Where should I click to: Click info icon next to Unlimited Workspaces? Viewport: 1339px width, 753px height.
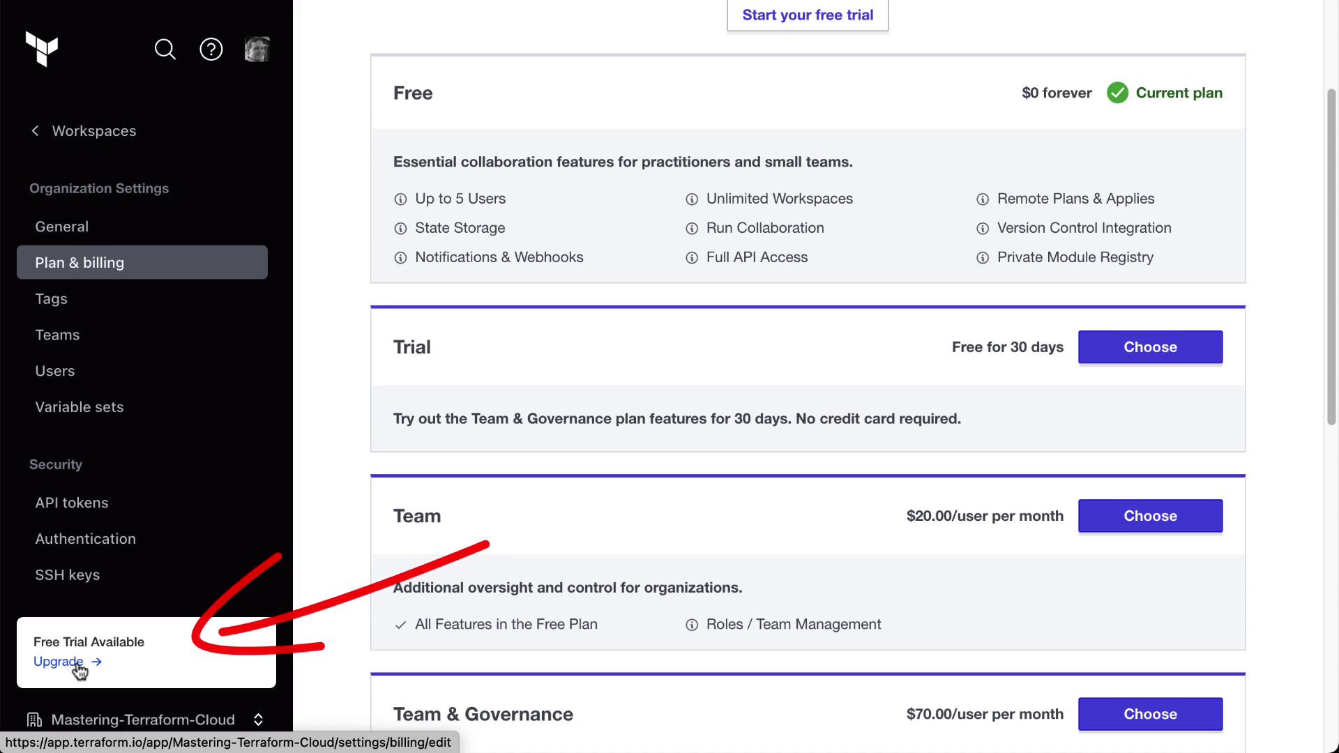(692, 199)
